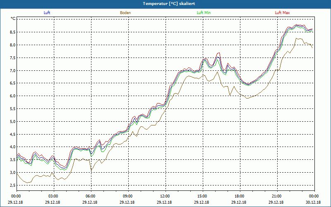
Task: Toggle the Luft Min legend entry
Action: tap(204, 13)
